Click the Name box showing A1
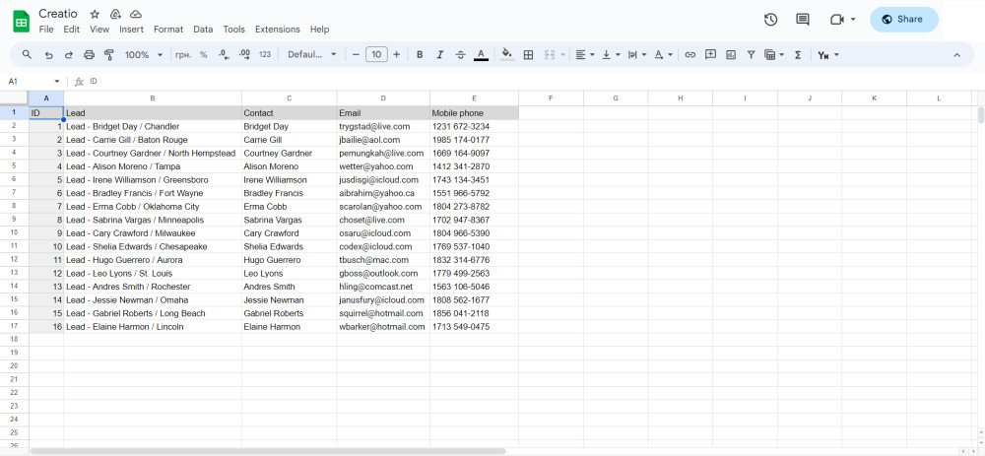 pyautogui.click(x=31, y=82)
